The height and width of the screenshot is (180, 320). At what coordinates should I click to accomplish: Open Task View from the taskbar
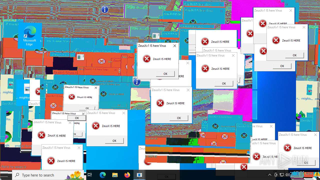point(90,175)
